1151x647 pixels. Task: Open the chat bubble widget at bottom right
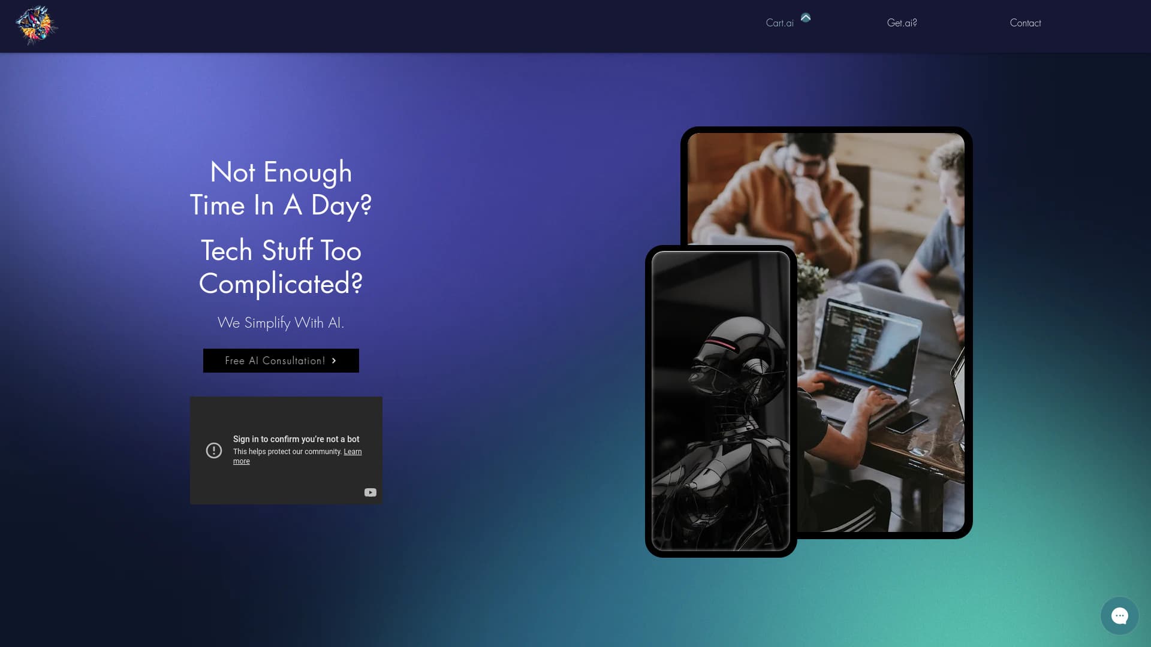coord(1120,615)
